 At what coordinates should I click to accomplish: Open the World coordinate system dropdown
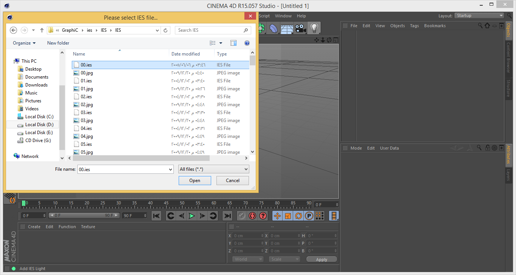(248, 259)
